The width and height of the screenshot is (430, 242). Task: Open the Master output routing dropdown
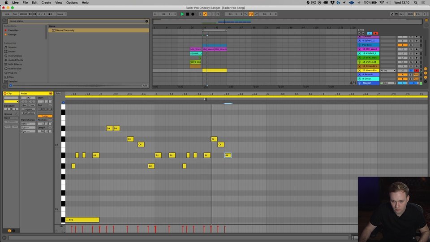(x=388, y=83)
